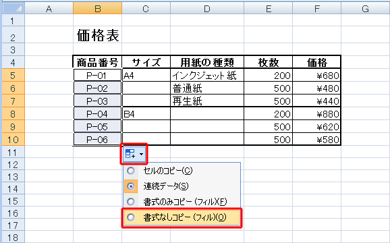Select row 9 header
This screenshot has height=243, width=390.
[13, 127]
